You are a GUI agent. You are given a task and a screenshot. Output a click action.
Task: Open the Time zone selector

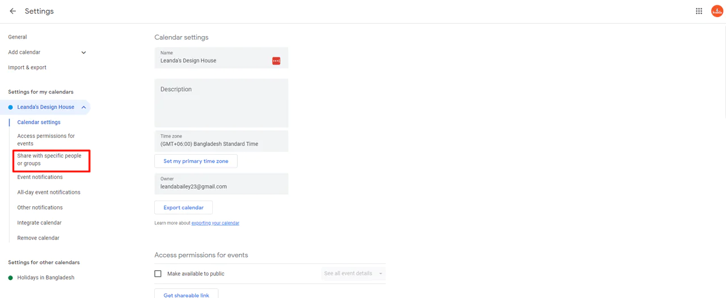(x=221, y=141)
